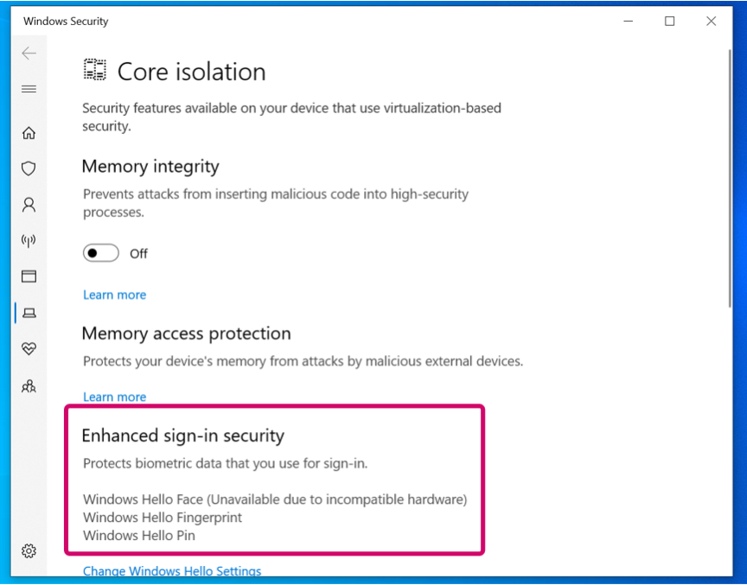Open Windows Security settings gear
Viewport: 747px width, 585px height.
[29, 550]
